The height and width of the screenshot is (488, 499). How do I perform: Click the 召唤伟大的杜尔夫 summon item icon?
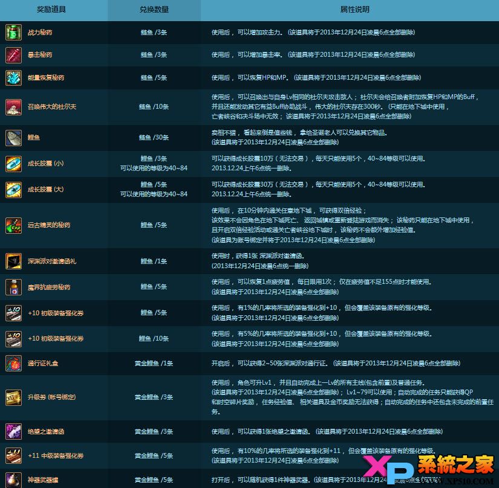pos(13,107)
